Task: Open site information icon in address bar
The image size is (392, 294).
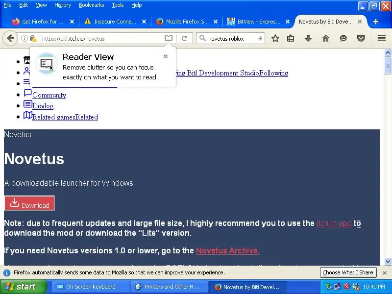Action: (24, 39)
